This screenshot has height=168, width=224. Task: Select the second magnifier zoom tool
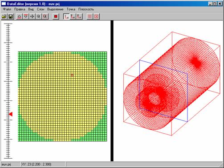click(45, 16)
